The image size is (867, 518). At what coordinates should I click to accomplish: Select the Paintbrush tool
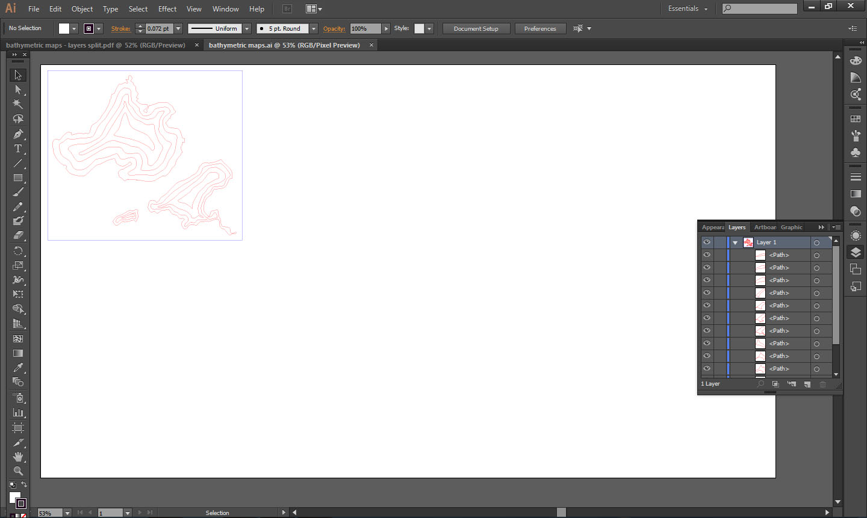[18, 192]
